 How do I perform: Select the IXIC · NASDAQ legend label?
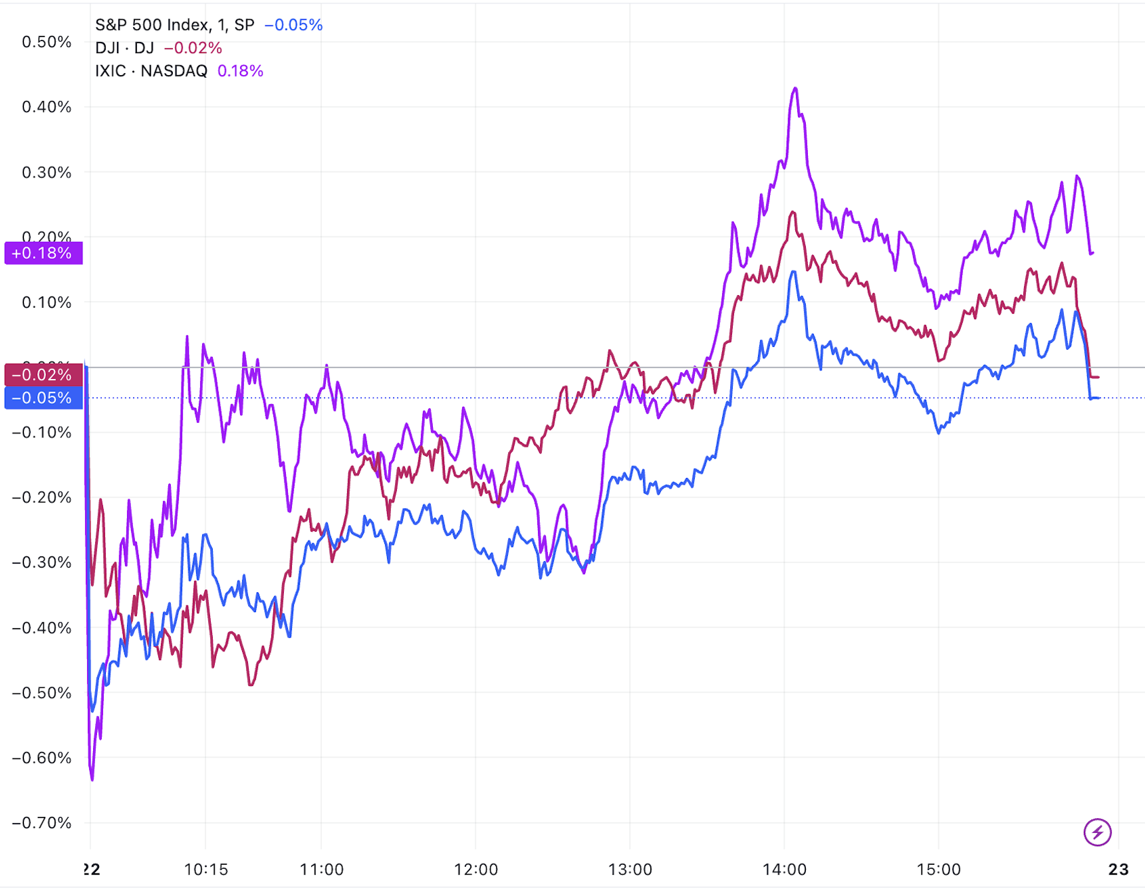coord(151,71)
